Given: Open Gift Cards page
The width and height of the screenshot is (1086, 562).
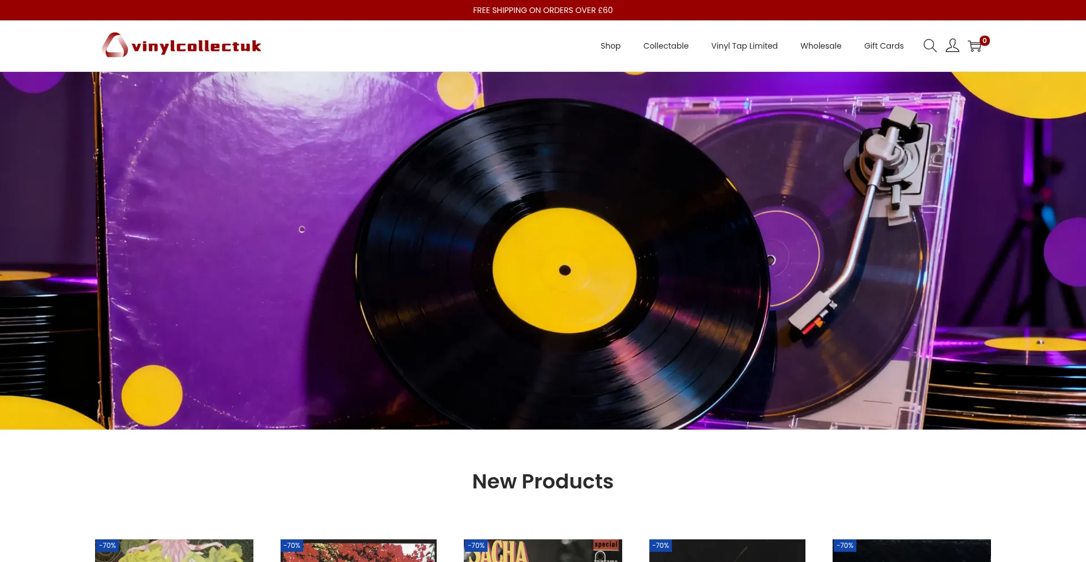Looking at the screenshot, I should click(x=884, y=46).
